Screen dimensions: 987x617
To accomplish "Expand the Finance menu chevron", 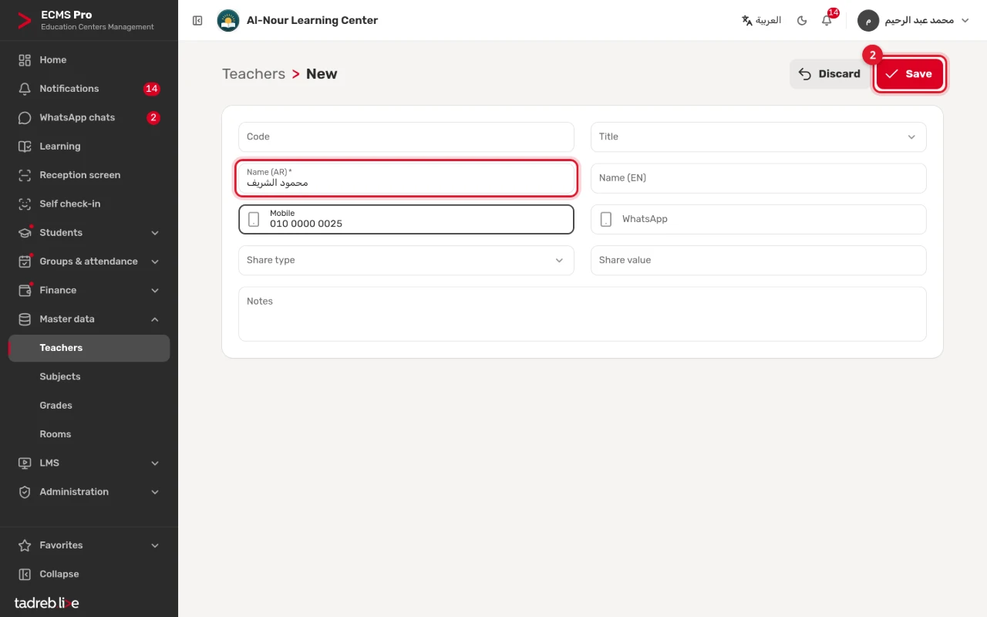I will pos(155,291).
